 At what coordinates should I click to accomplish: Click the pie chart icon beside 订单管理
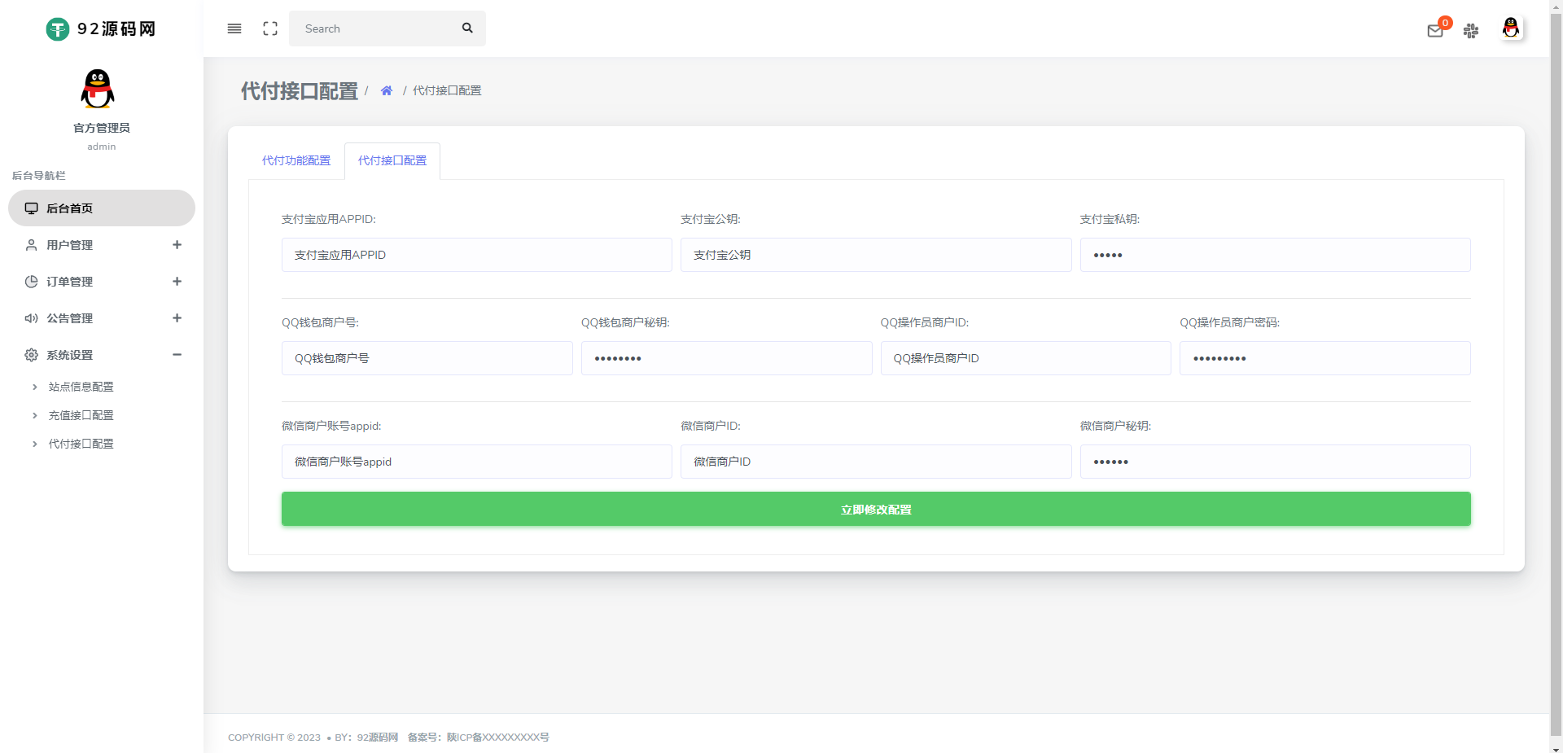pyautogui.click(x=31, y=282)
